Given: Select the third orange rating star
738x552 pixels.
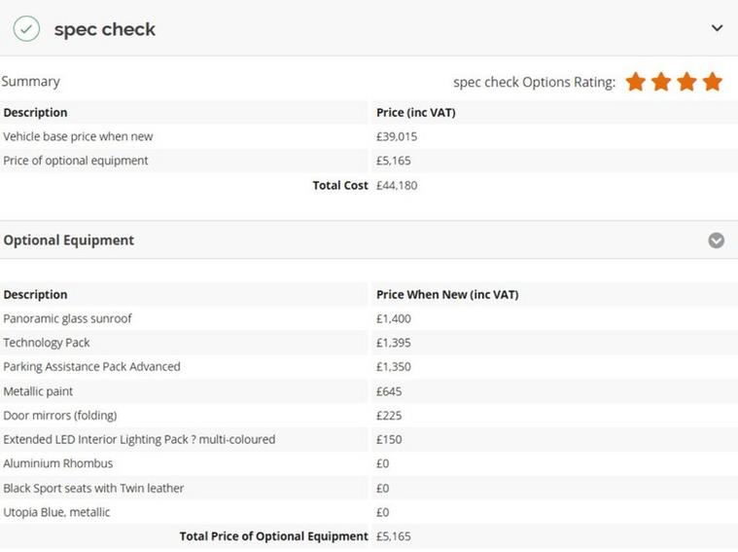Looking at the screenshot, I should [x=687, y=82].
